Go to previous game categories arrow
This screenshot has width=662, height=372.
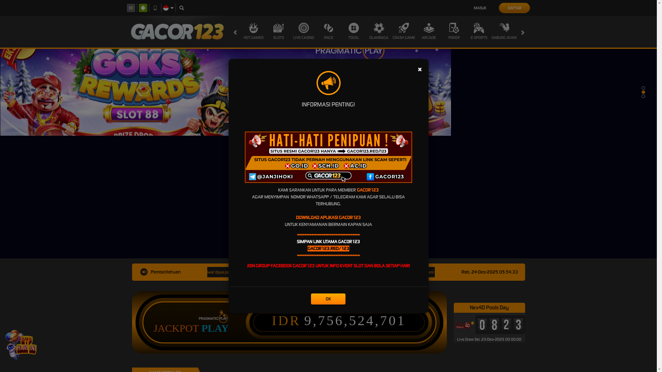pos(235,32)
